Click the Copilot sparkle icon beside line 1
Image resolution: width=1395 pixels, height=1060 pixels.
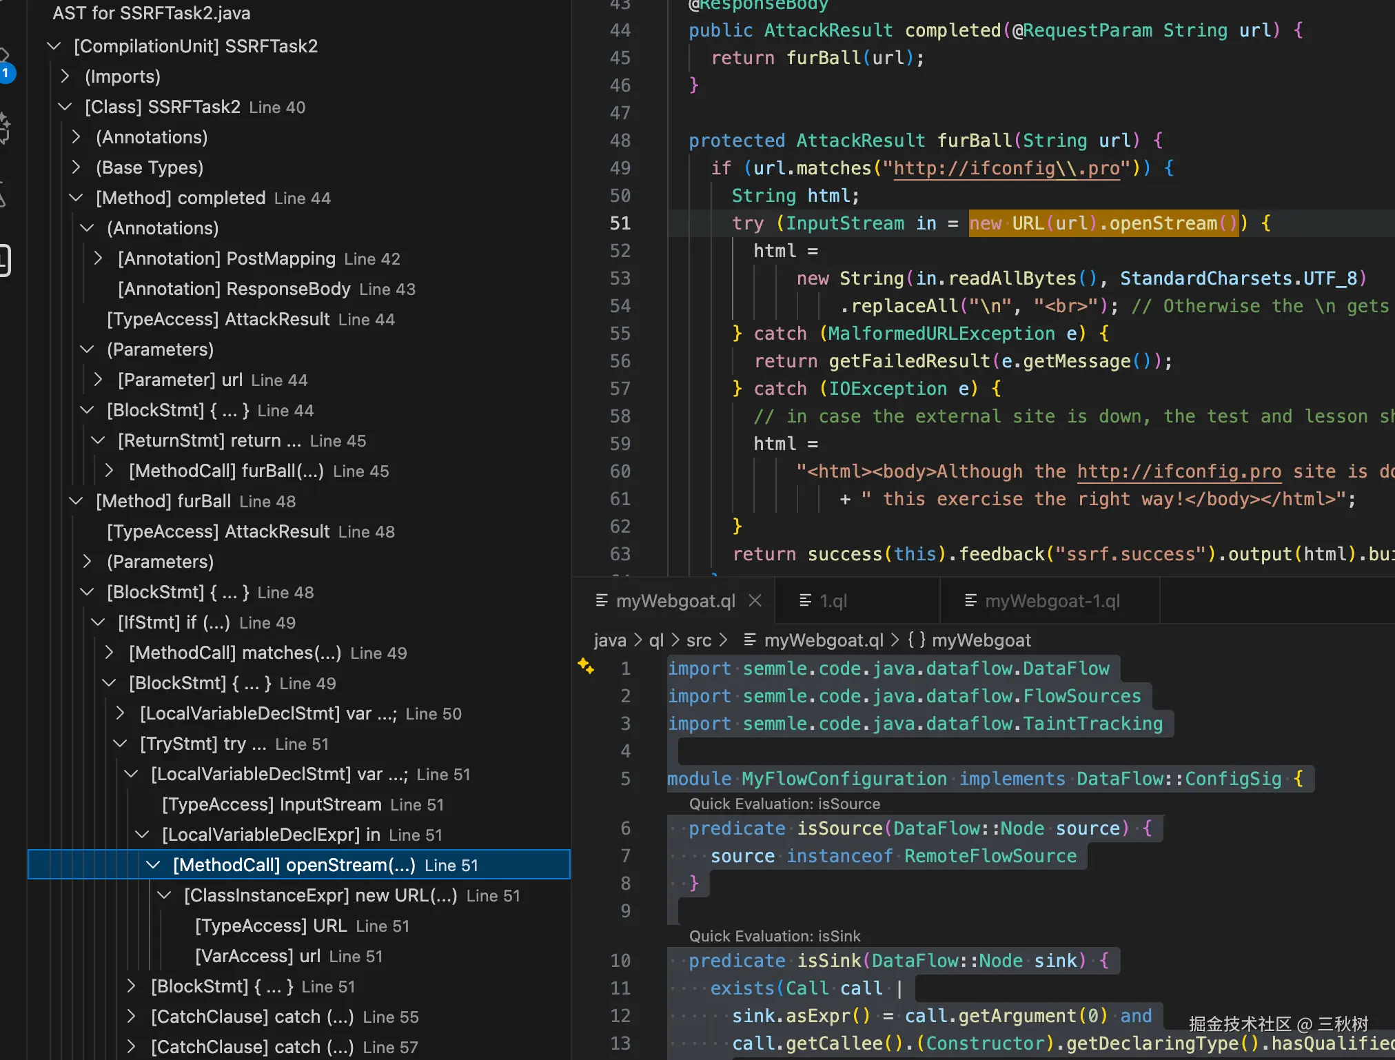(586, 666)
